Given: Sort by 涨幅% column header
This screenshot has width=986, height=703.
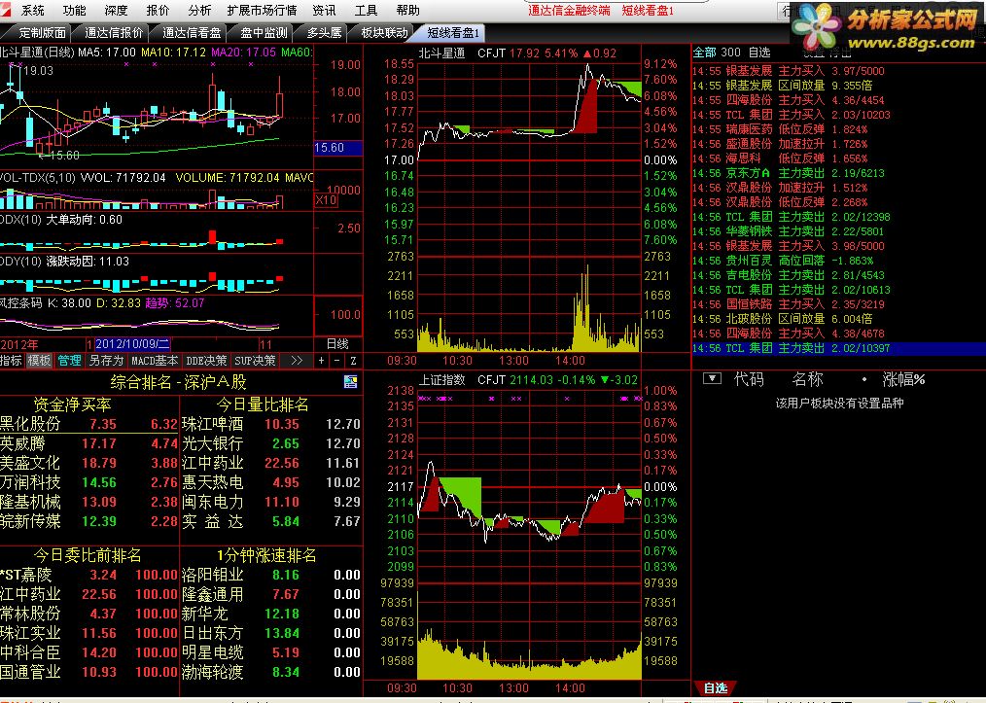Looking at the screenshot, I should (903, 379).
